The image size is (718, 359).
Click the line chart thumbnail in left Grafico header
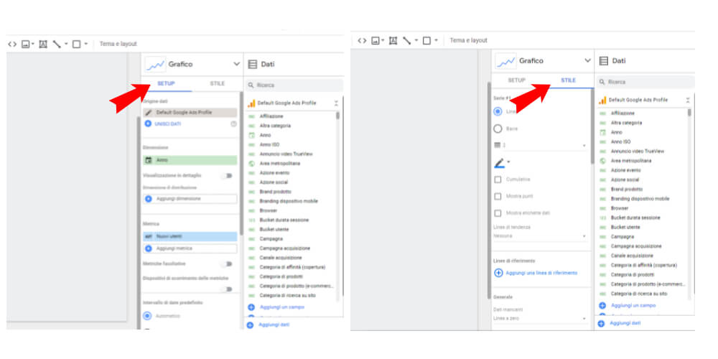coord(155,65)
